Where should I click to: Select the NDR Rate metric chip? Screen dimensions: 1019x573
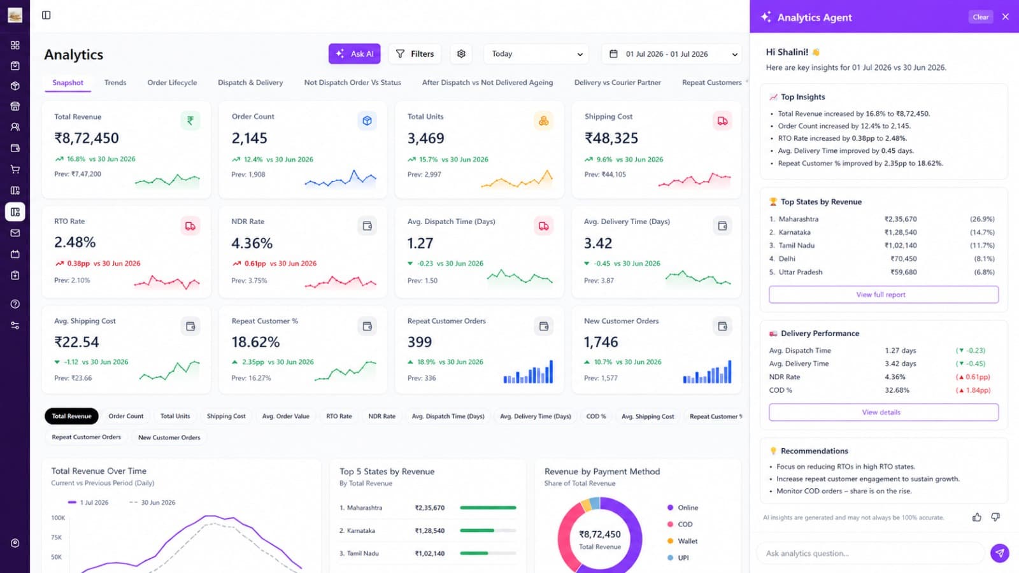click(x=381, y=416)
